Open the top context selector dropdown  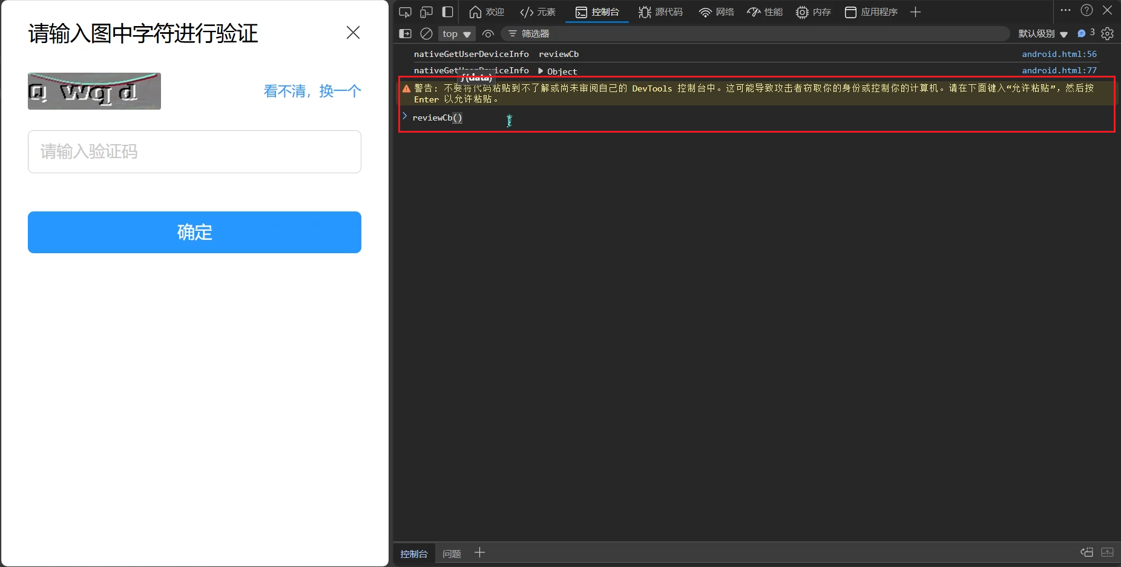[456, 34]
